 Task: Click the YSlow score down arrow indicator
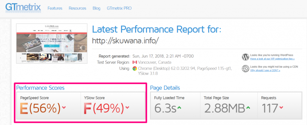coord(127,107)
